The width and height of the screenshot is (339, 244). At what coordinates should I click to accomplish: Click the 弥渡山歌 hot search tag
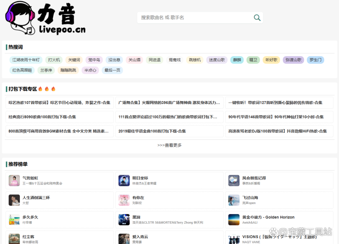pyautogui.click(x=293, y=60)
